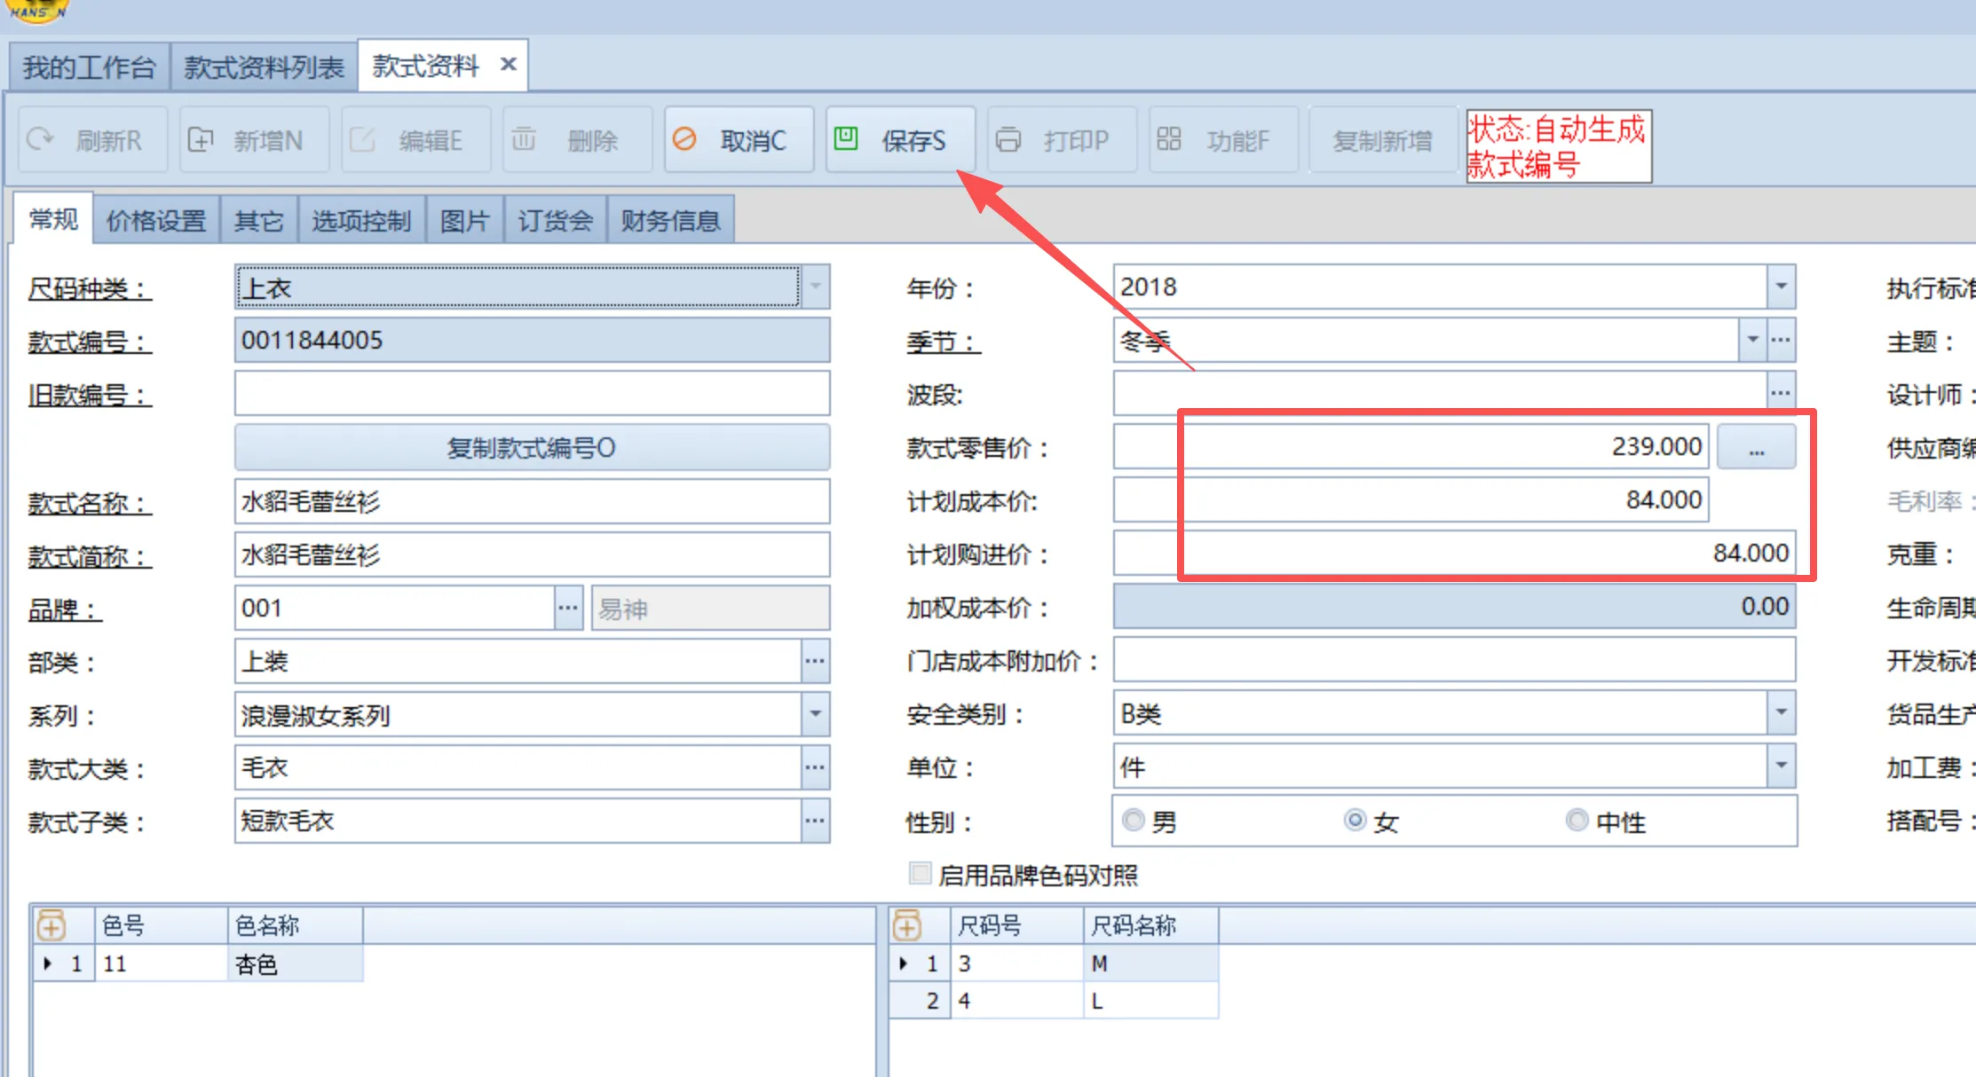Close the 款式资料 tab
This screenshot has height=1077, width=1976.
[x=509, y=65]
